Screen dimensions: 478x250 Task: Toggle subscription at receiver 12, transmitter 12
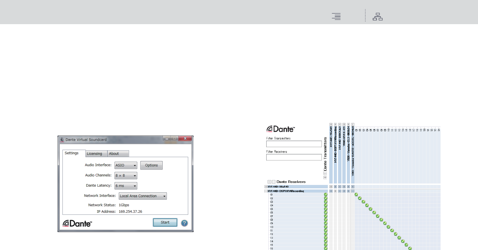click(396, 234)
